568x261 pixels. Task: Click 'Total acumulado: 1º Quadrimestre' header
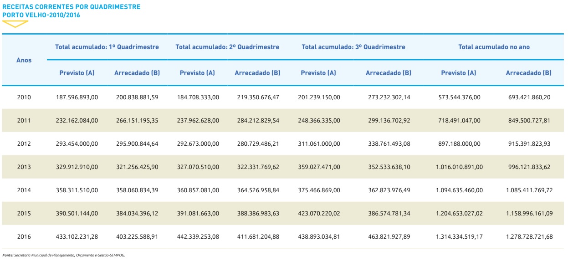(107, 47)
